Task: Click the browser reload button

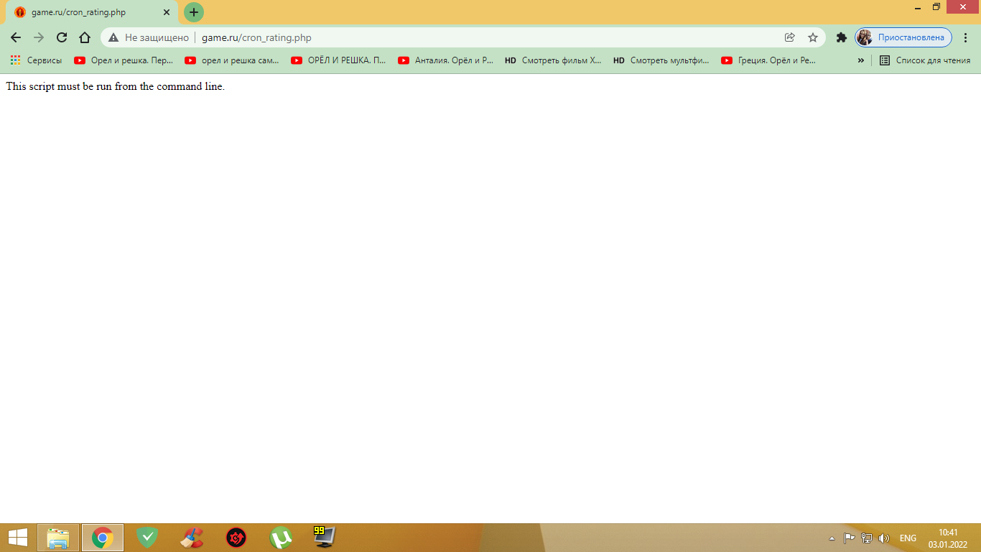Action: [62, 37]
